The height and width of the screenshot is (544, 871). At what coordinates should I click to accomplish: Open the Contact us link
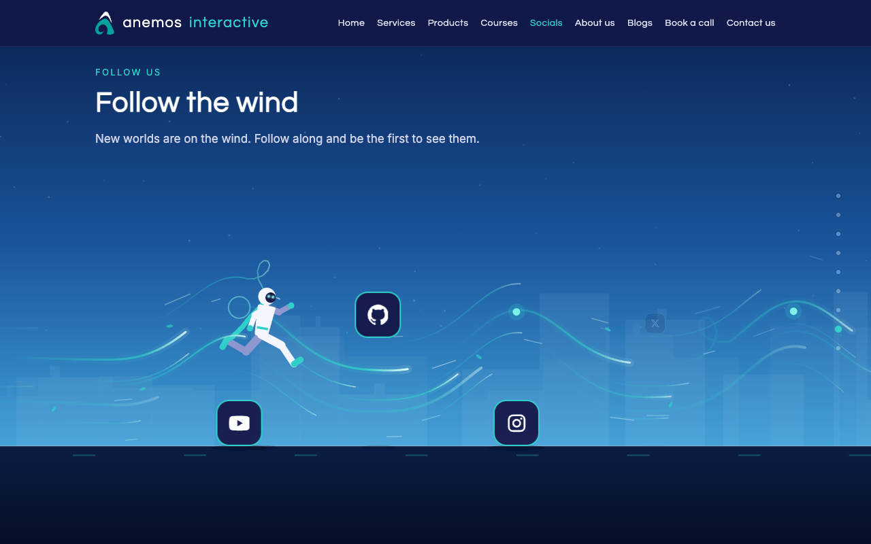tap(751, 23)
